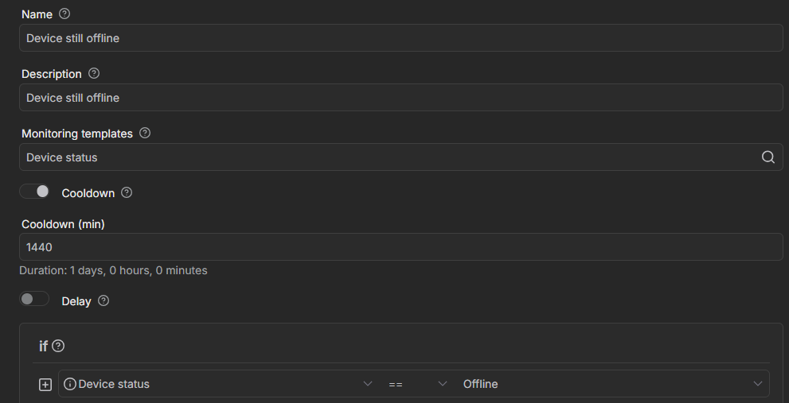Screen dimensions: 789x403
Task: Click info icon in Device status condition
Action: (70, 384)
